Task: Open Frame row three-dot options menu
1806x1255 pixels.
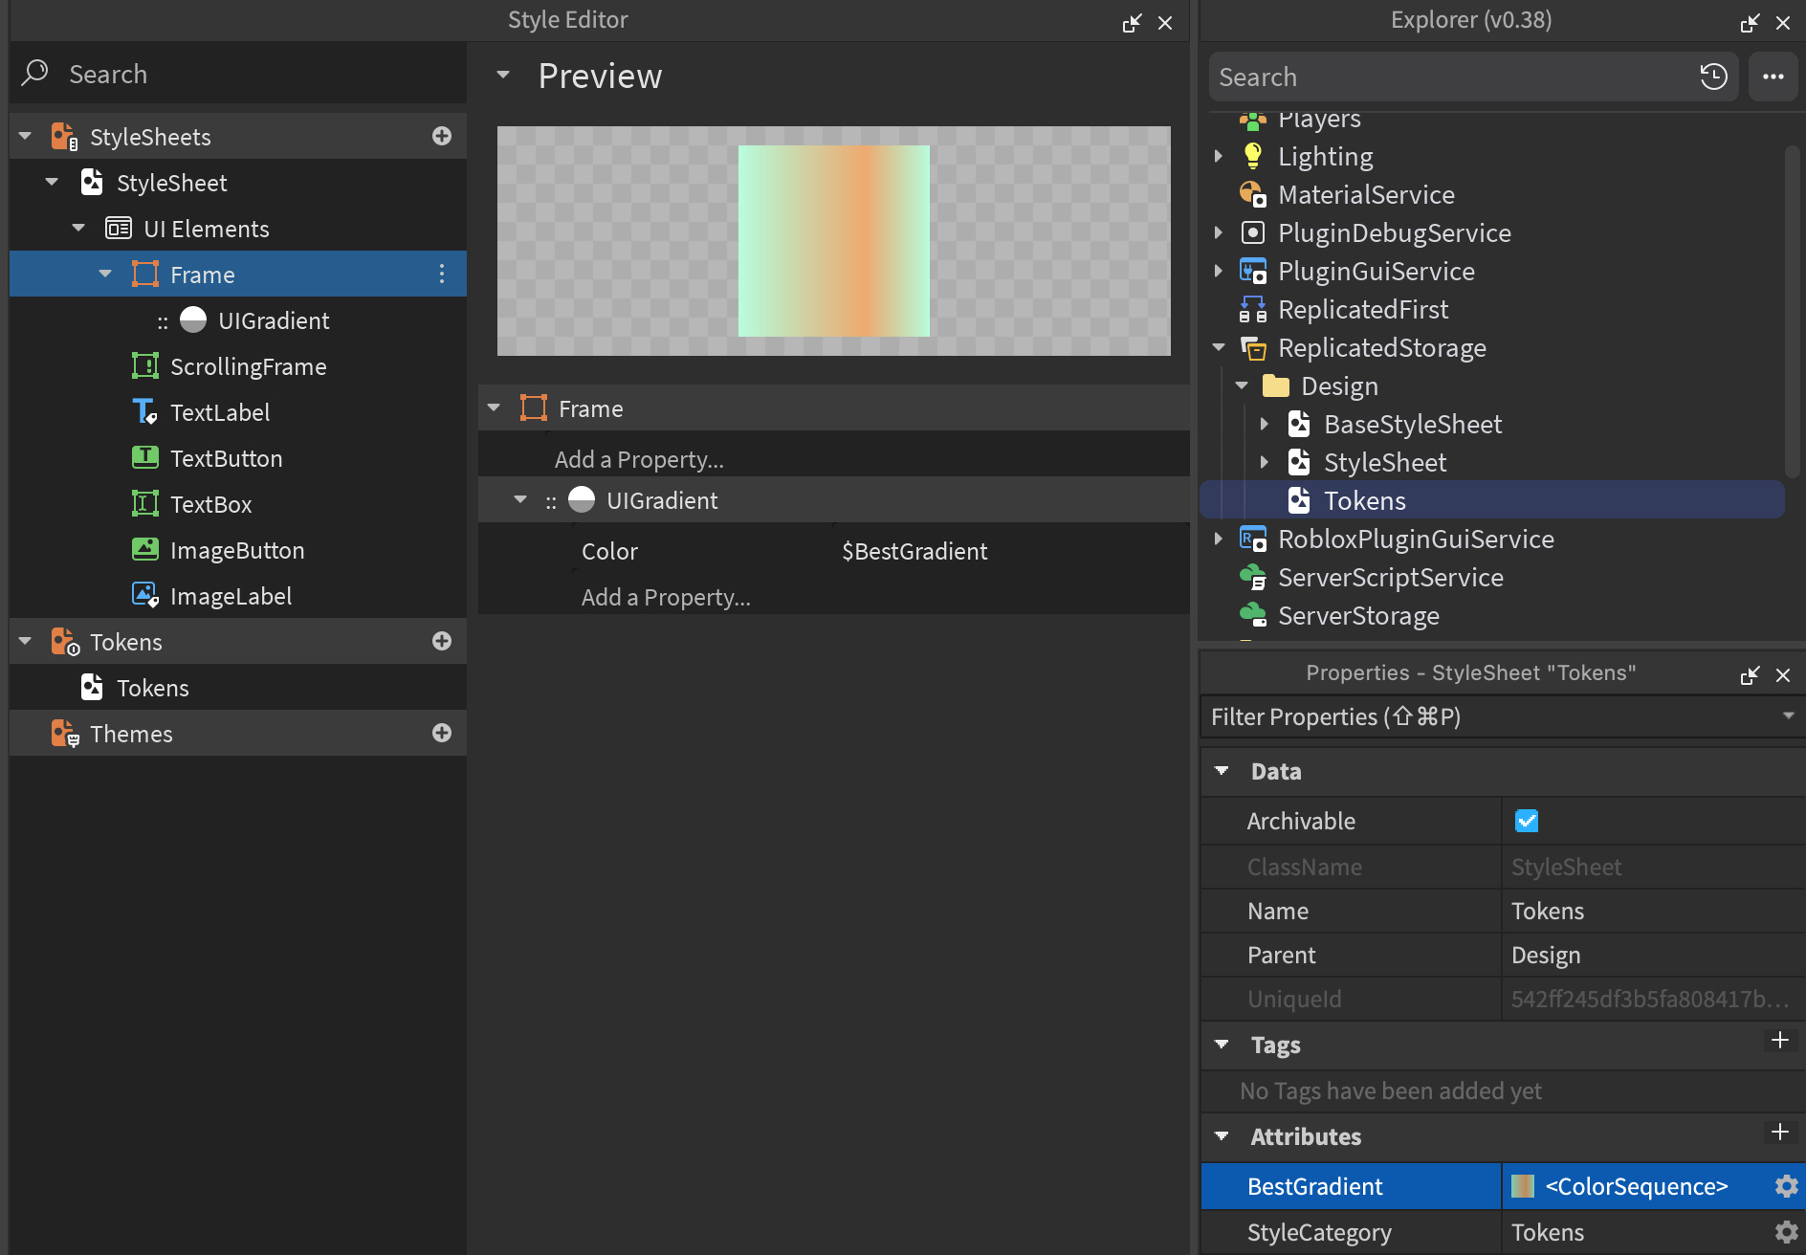Action: coord(441,275)
